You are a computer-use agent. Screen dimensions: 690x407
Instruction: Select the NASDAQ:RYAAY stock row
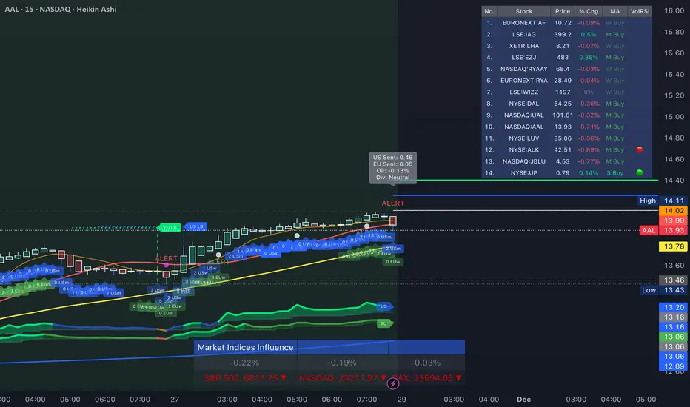567,69
